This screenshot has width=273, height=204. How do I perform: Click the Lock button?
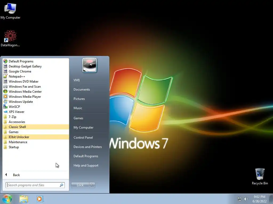click(80, 185)
